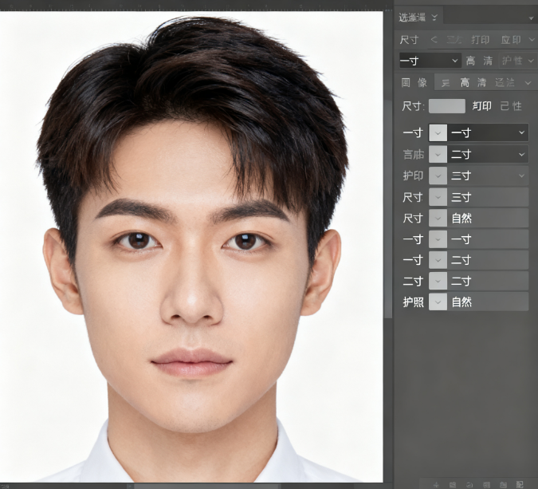Select the 自然 field in the 护照 row

489,302
